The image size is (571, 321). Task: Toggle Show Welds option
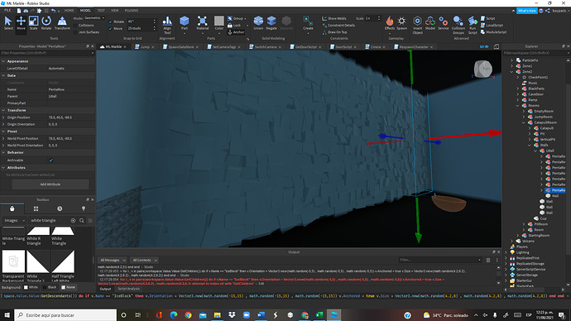pos(334,18)
